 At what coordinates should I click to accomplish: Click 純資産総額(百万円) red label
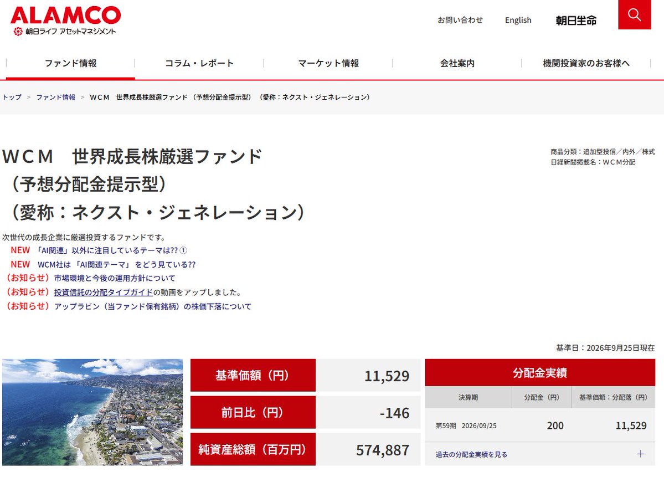click(253, 449)
